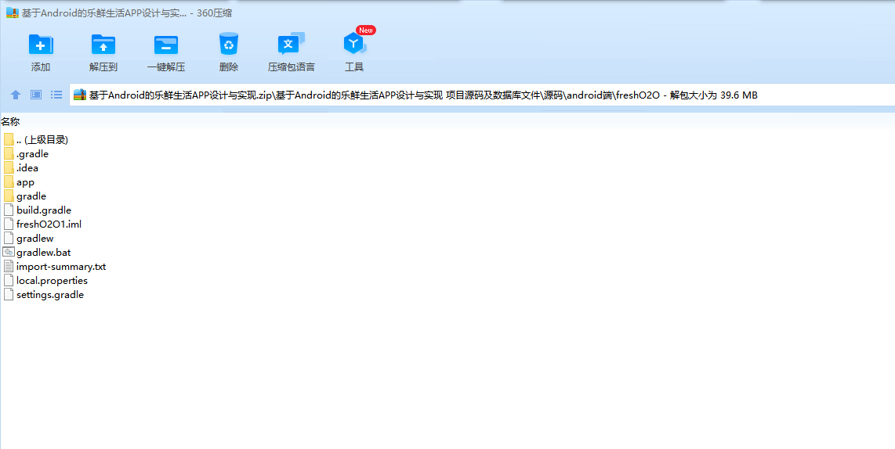Click the 360压缩 app icon in title bar
The height and width of the screenshot is (449, 895).
pos(13,13)
